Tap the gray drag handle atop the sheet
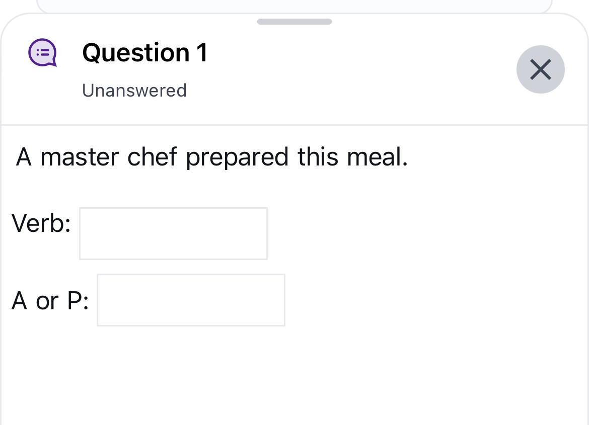The width and height of the screenshot is (589, 425). click(x=294, y=22)
